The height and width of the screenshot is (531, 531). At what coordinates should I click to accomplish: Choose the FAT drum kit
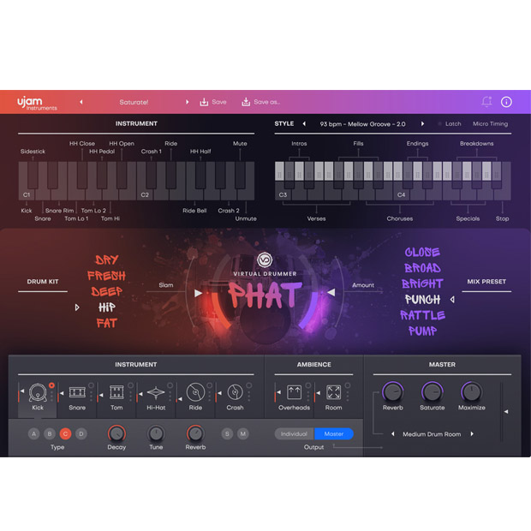(107, 323)
